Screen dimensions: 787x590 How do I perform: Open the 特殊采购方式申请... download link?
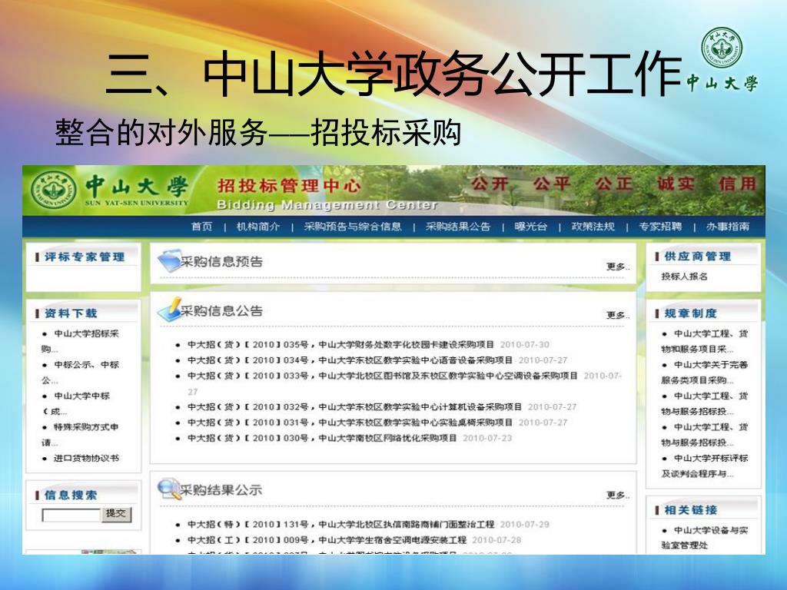(x=80, y=435)
